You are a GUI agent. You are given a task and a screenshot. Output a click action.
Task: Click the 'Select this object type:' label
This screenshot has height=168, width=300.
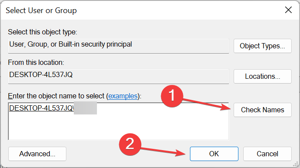pos(42,32)
